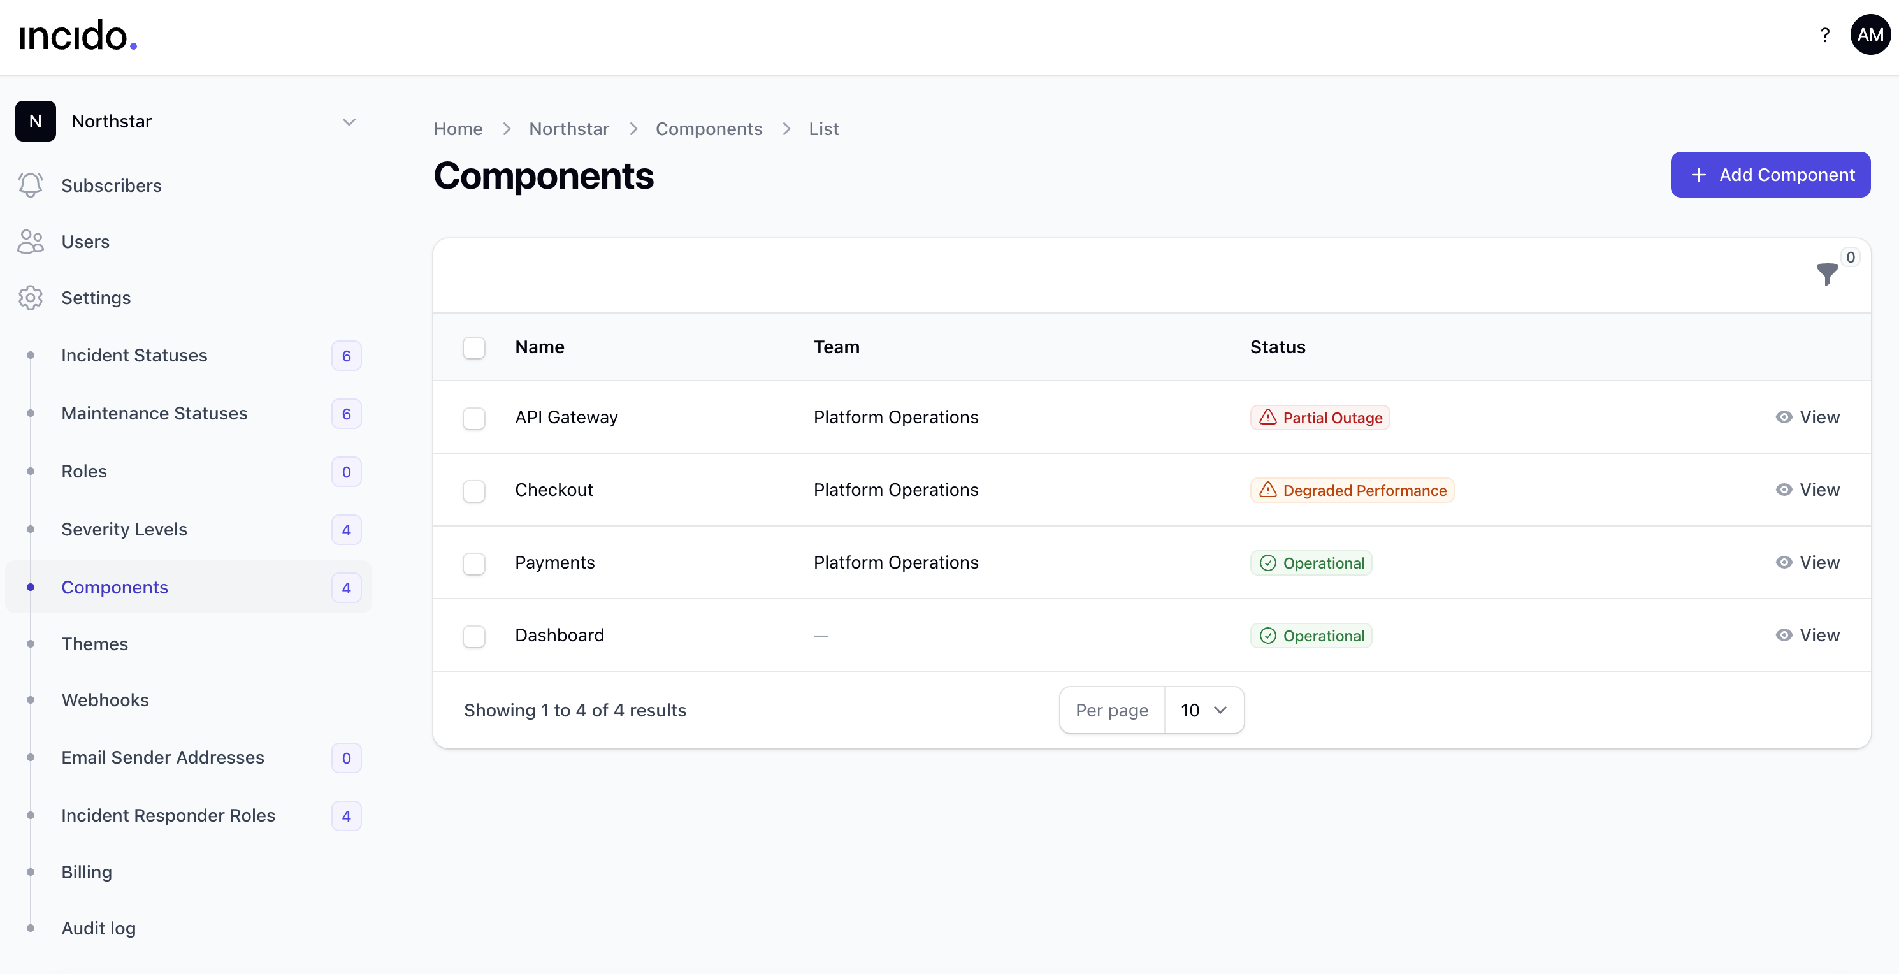Click the incido logo
This screenshot has height=974, width=1899.
click(78, 36)
